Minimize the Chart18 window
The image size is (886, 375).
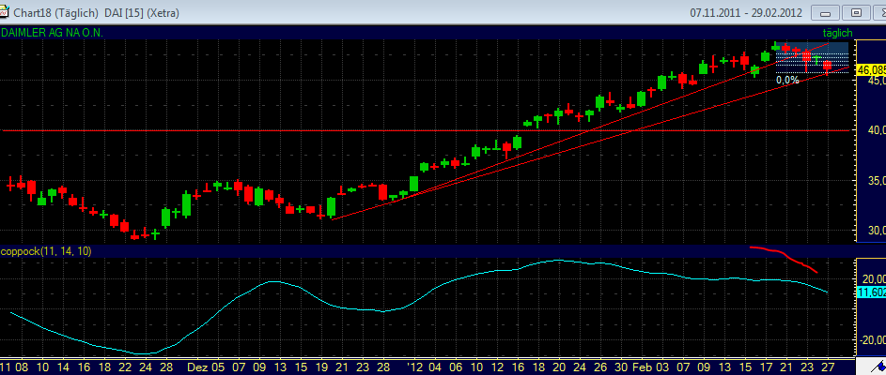[x=826, y=12]
